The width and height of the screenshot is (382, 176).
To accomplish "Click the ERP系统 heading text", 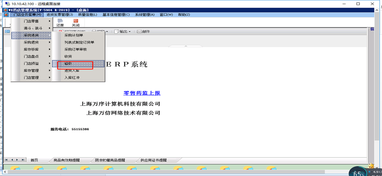I will [x=126, y=64].
